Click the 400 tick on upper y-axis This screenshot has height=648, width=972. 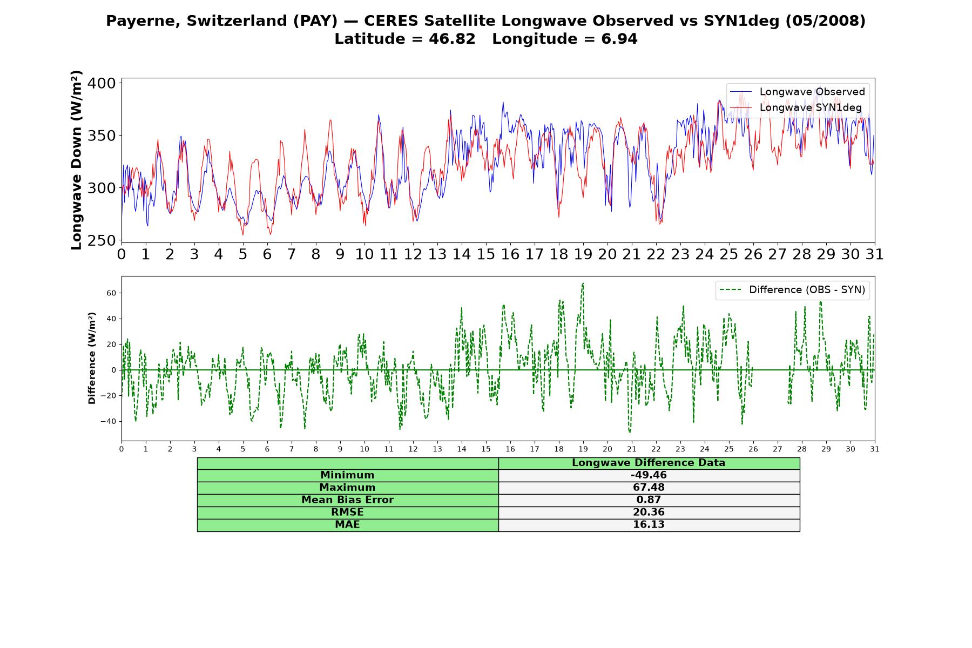click(103, 83)
